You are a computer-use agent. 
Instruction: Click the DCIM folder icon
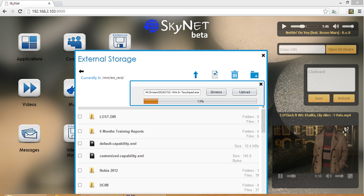point(92,185)
